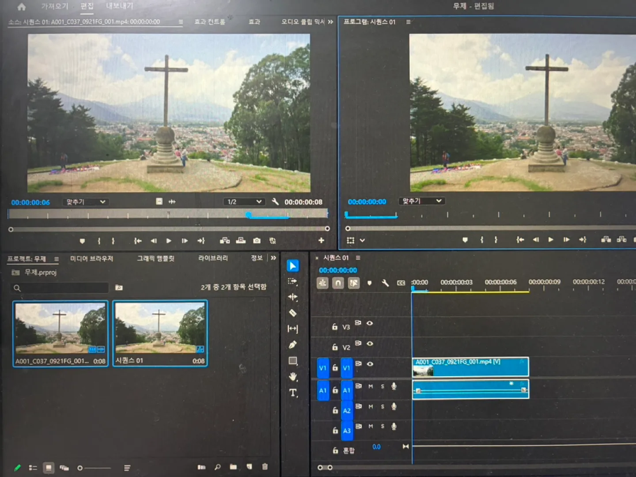Viewport: 636px width, 477px height.
Task: Click New Bin folder icon in project panel
Action: [233, 467]
